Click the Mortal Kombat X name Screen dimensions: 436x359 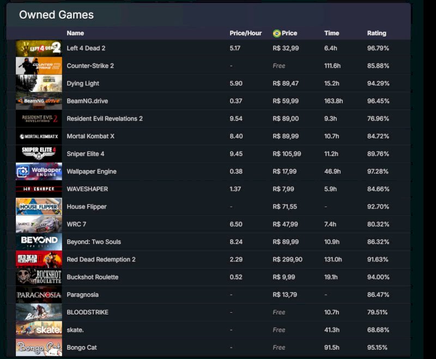click(x=90, y=136)
